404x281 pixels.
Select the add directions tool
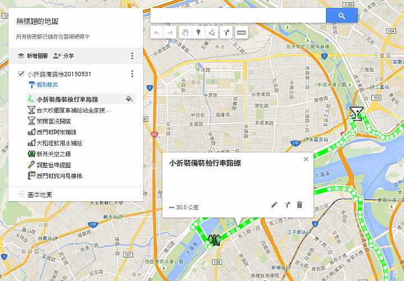point(226,33)
